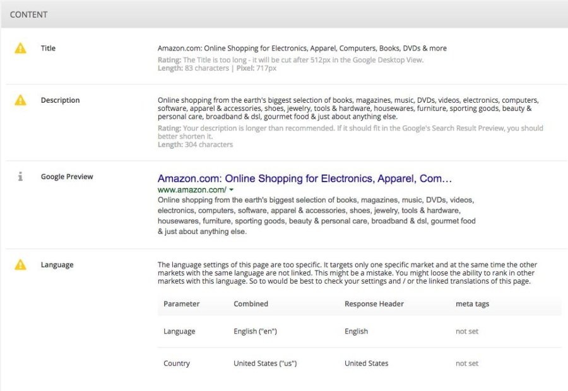Select the 'Language' section label
This screenshot has height=391, width=568.
57,265
